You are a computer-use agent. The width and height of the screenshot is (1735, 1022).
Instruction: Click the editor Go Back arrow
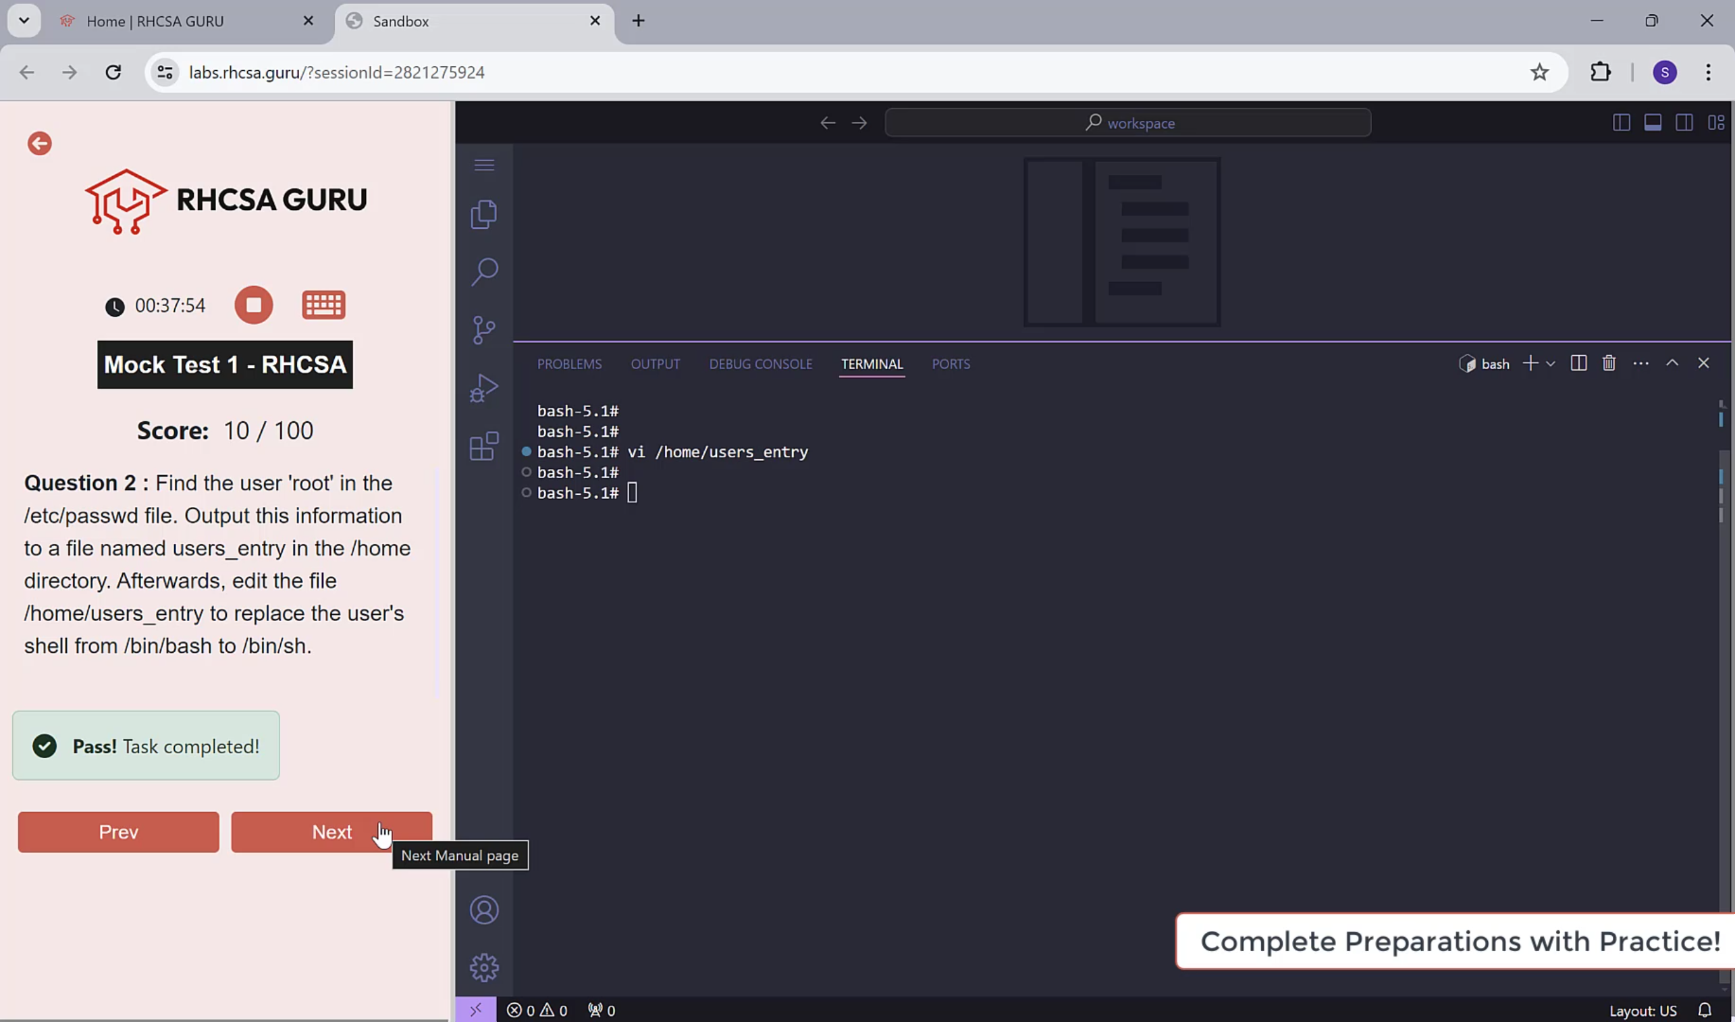(828, 124)
